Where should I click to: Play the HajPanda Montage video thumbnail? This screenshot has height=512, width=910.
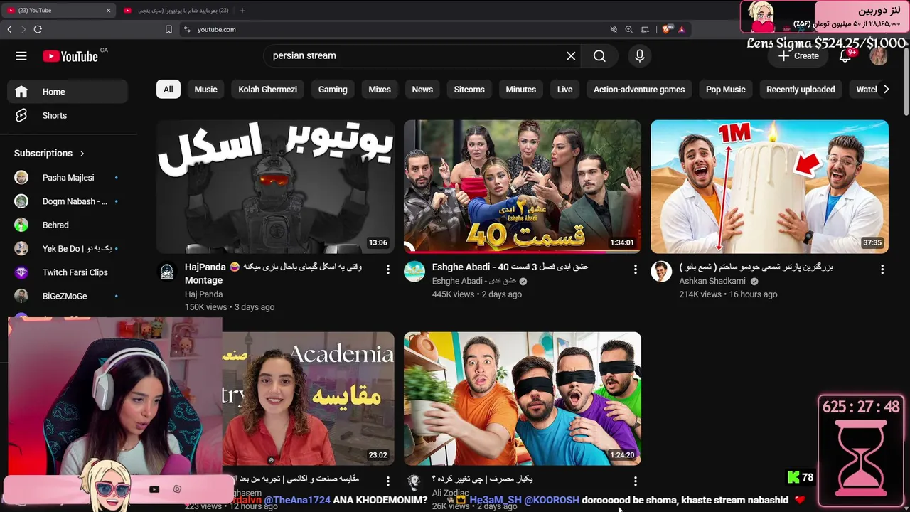275,186
